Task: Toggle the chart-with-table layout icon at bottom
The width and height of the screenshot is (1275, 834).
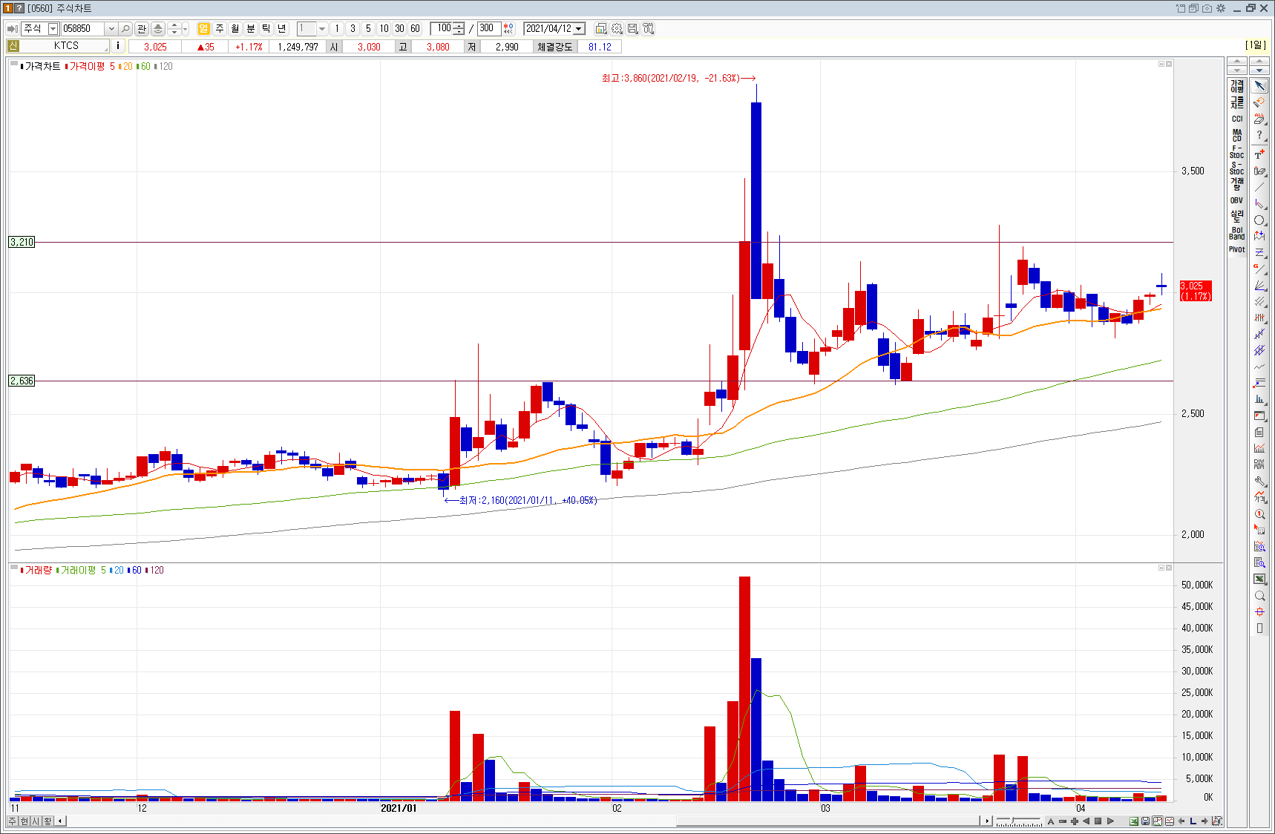Action: tap(1170, 821)
